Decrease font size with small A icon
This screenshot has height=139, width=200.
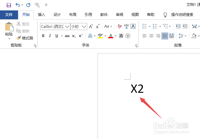click(x=98, y=26)
